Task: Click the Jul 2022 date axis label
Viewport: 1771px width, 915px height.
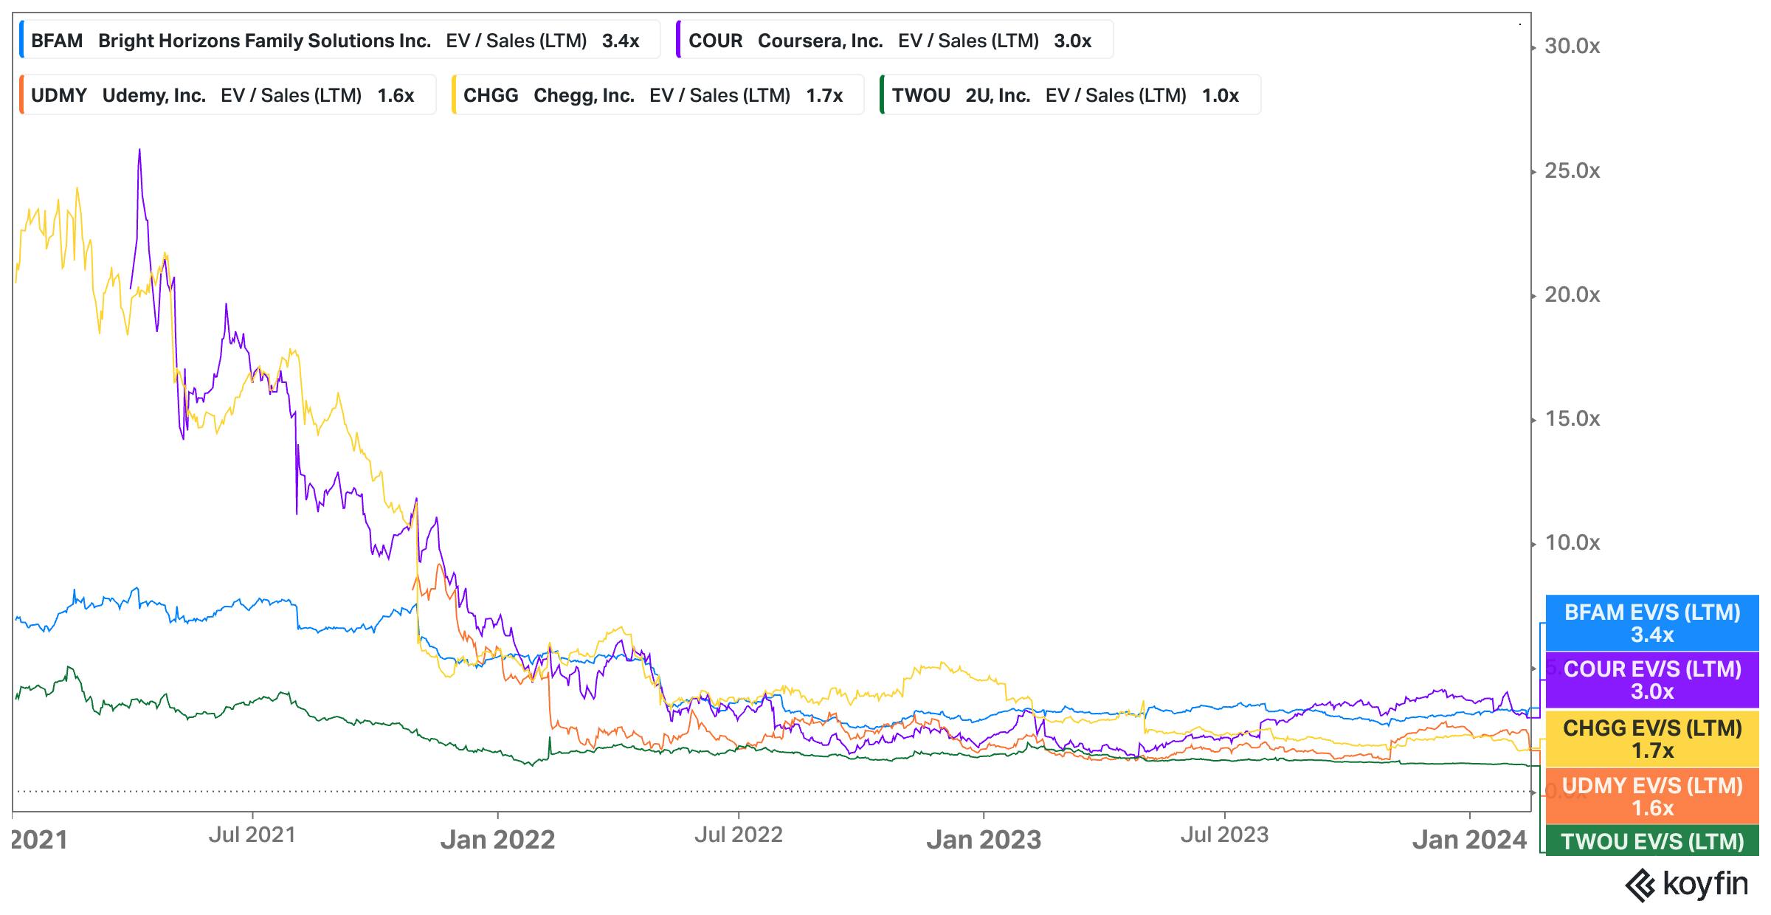Action: tap(738, 835)
